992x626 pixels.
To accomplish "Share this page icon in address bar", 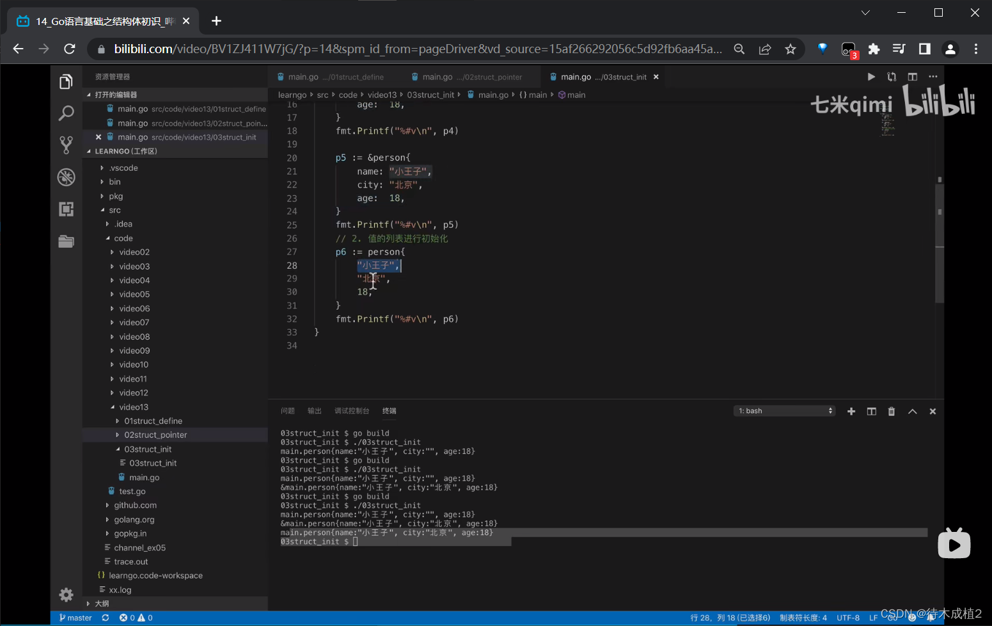I will [765, 49].
